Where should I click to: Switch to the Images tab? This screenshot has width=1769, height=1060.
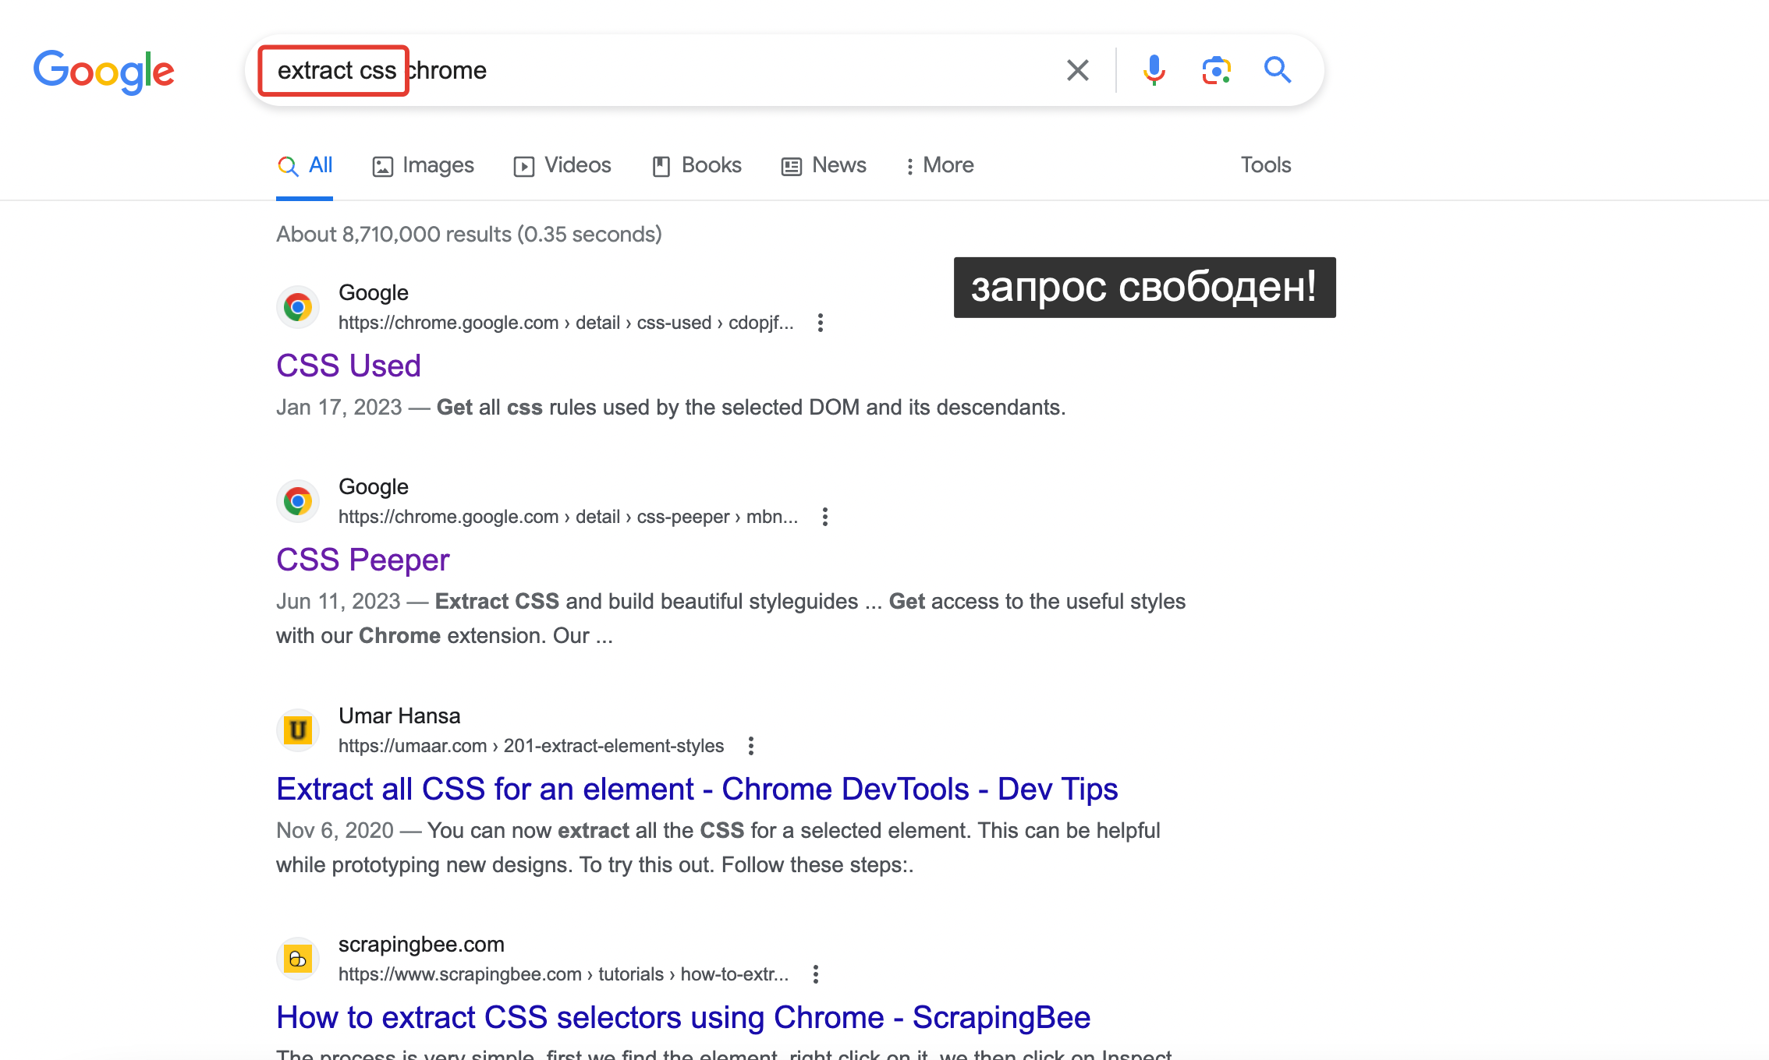(x=424, y=165)
